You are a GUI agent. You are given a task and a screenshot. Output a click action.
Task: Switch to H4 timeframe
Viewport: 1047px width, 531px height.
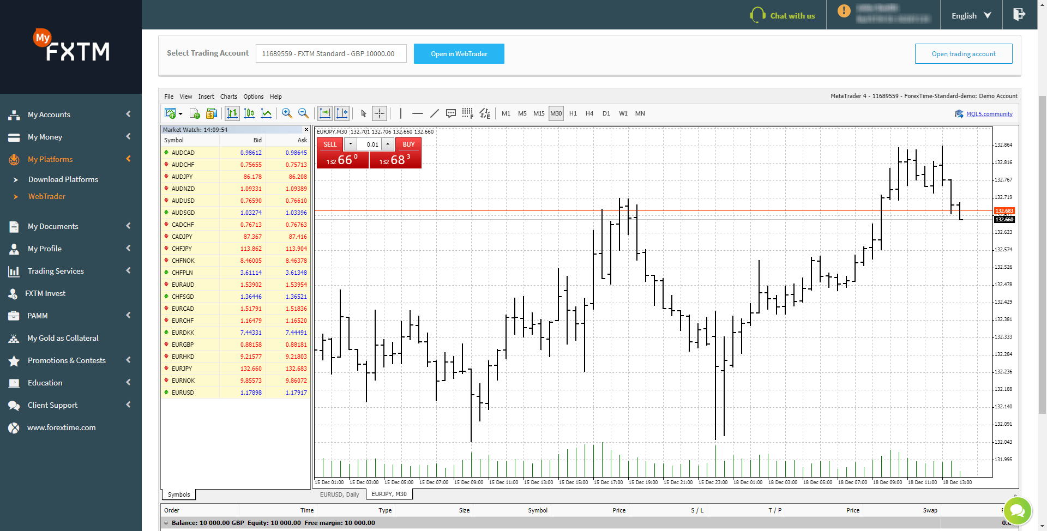click(x=589, y=113)
